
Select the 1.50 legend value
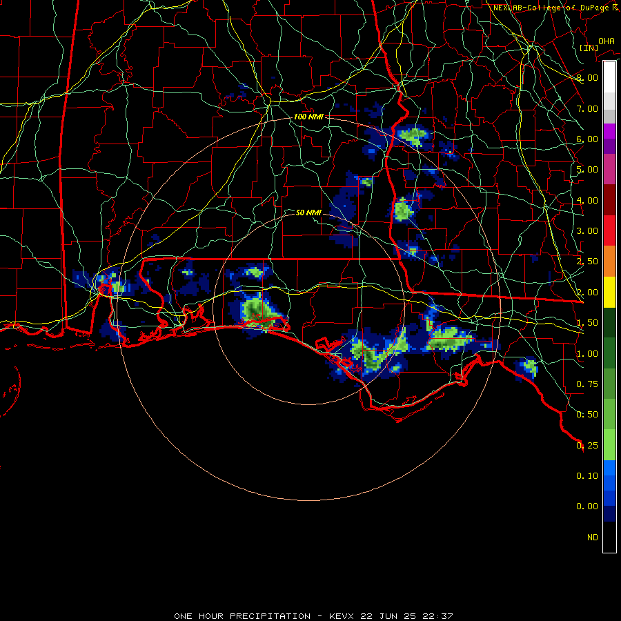pyautogui.click(x=587, y=323)
